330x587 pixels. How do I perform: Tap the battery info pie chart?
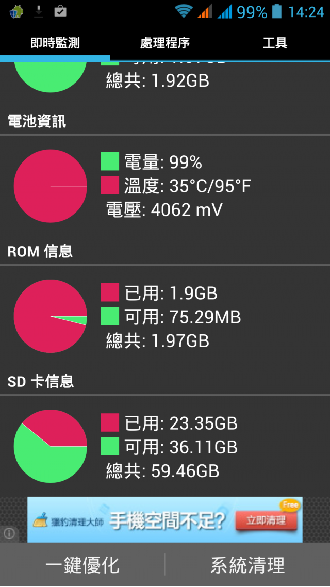[x=51, y=186]
